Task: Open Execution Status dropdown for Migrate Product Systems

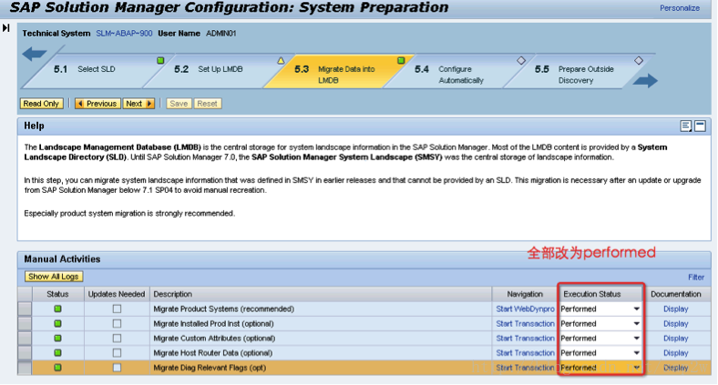Action: pos(637,309)
